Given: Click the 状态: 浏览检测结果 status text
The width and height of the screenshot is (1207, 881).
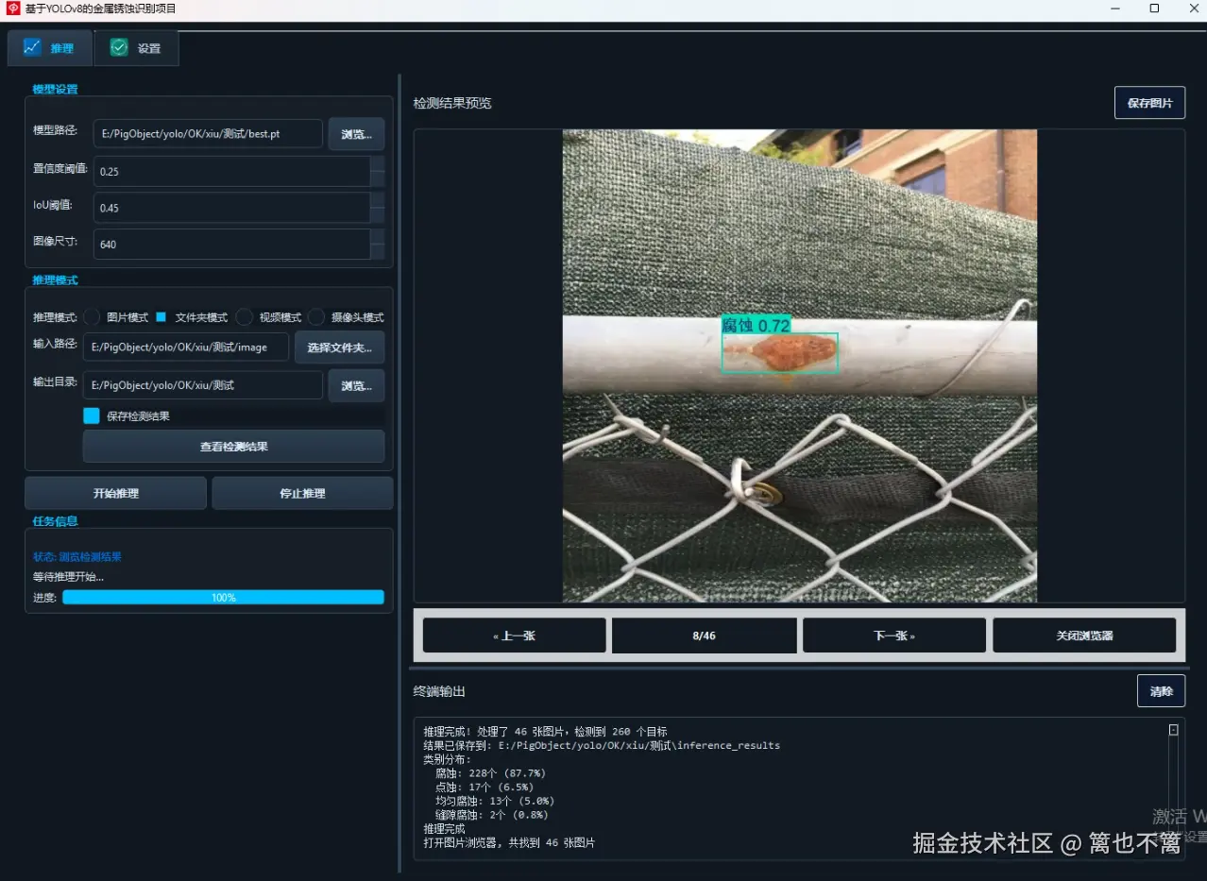Looking at the screenshot, I should [77, 557].
